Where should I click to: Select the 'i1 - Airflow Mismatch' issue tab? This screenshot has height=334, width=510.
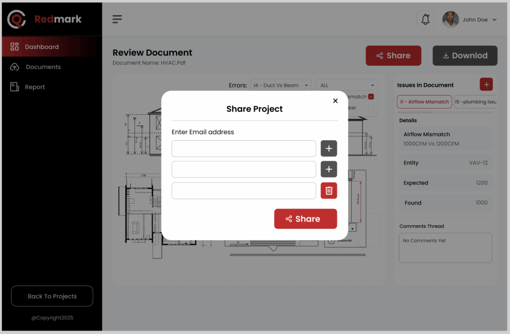424,102
